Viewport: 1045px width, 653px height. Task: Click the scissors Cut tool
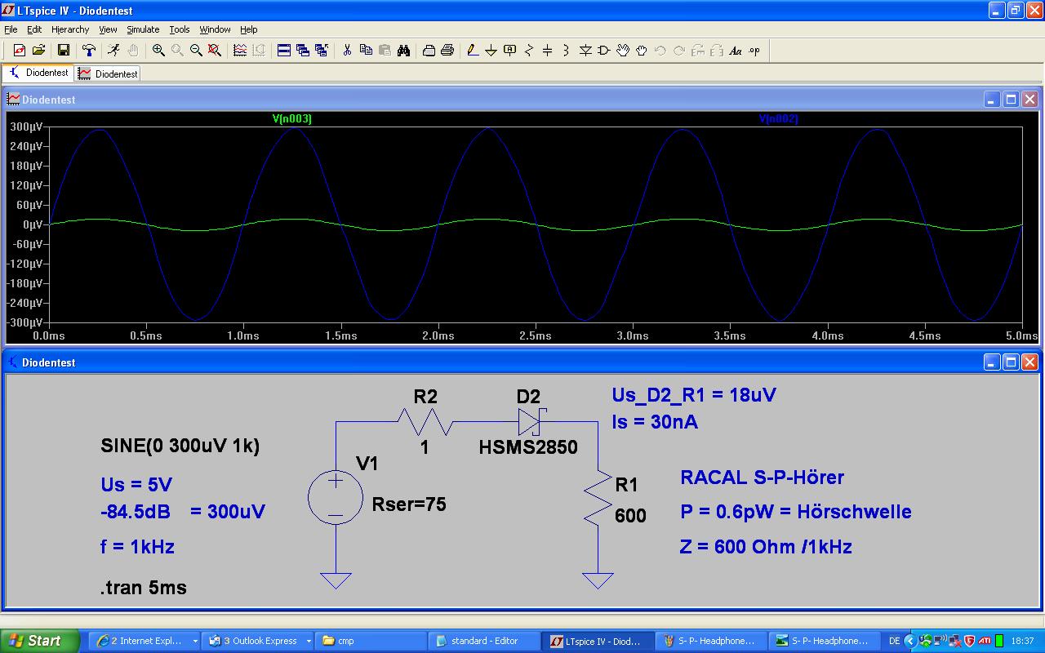point(347,51)
